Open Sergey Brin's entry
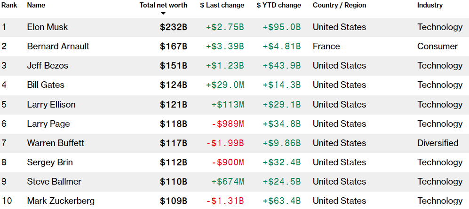This screenshot has height=209, width=469. pos(50,162)
